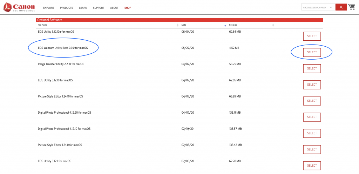Click the Canon logo
359x174 pixels.
click(x=19, y=7)
